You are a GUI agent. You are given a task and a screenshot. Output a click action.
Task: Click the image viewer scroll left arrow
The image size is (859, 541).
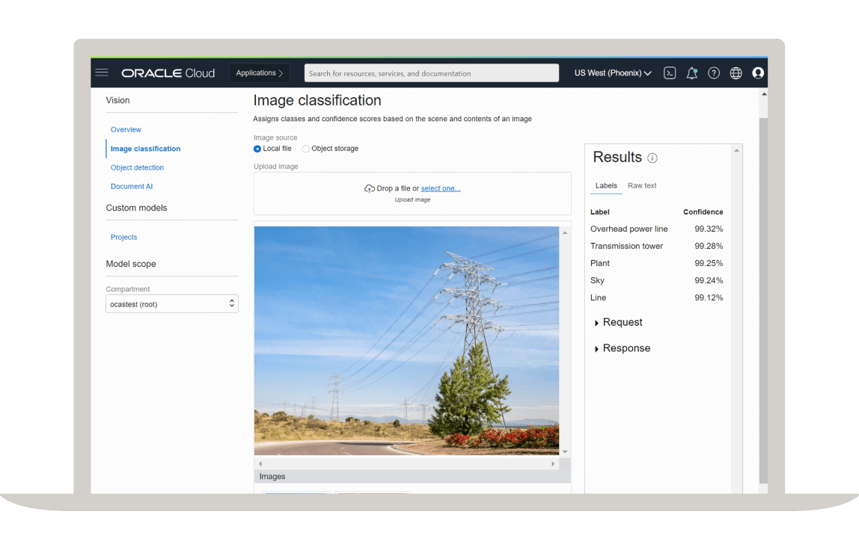point(260,464)
